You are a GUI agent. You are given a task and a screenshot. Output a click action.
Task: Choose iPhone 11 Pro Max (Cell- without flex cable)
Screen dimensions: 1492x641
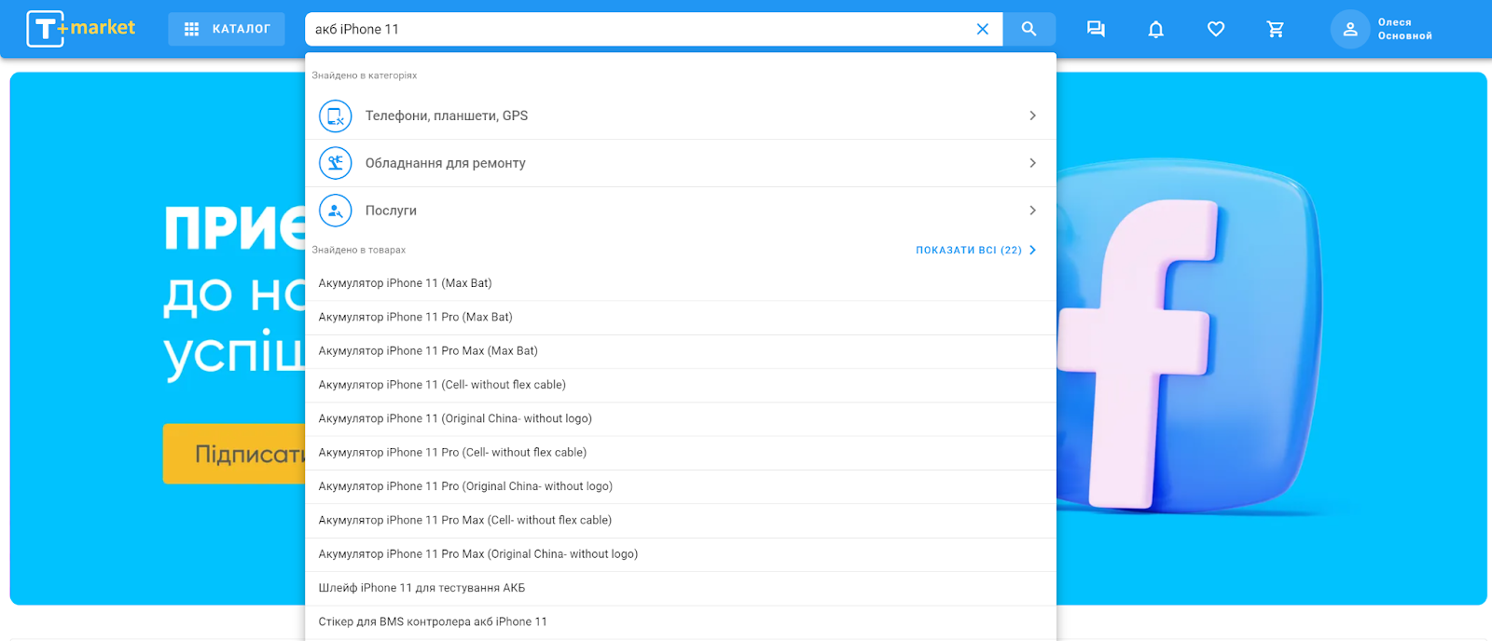click(681, 521)
